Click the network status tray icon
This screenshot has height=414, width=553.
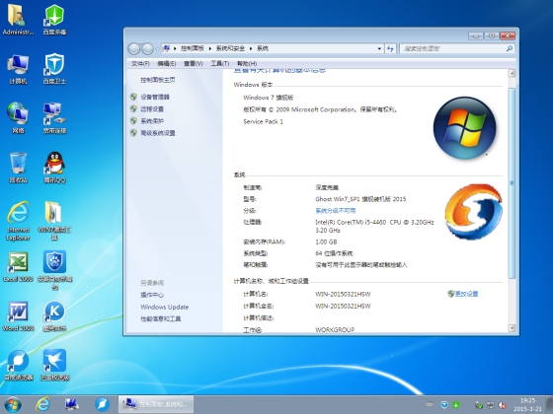(x=490, y=405)
